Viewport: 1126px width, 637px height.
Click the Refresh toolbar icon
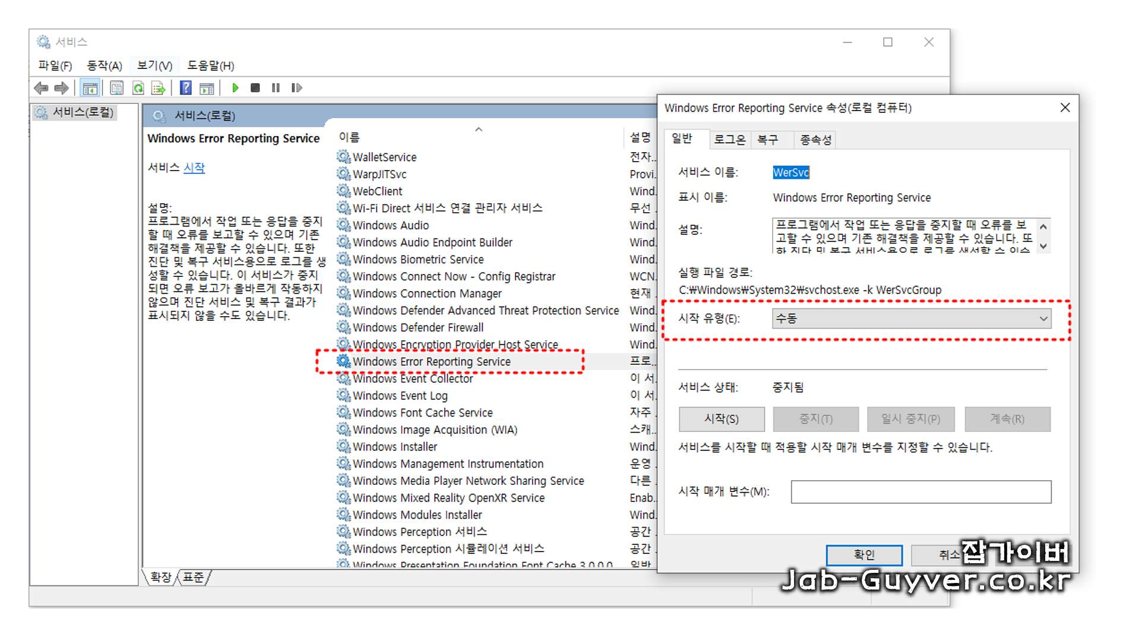click(x=138, y=88)
